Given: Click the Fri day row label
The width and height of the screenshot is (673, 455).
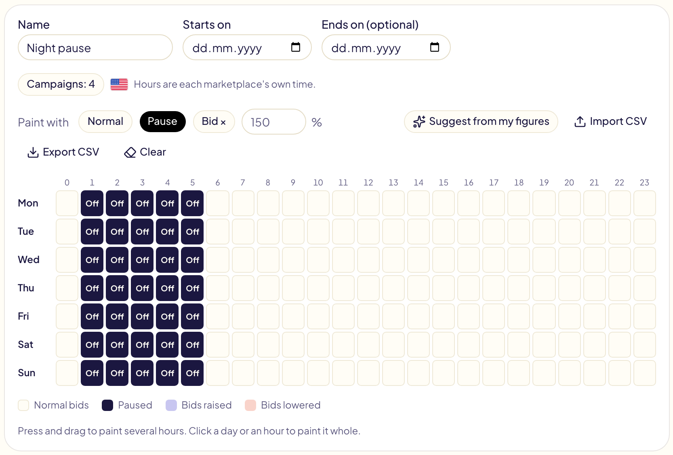Looking at the screenshot, I should pyautogui.click(x=23, y=316).
